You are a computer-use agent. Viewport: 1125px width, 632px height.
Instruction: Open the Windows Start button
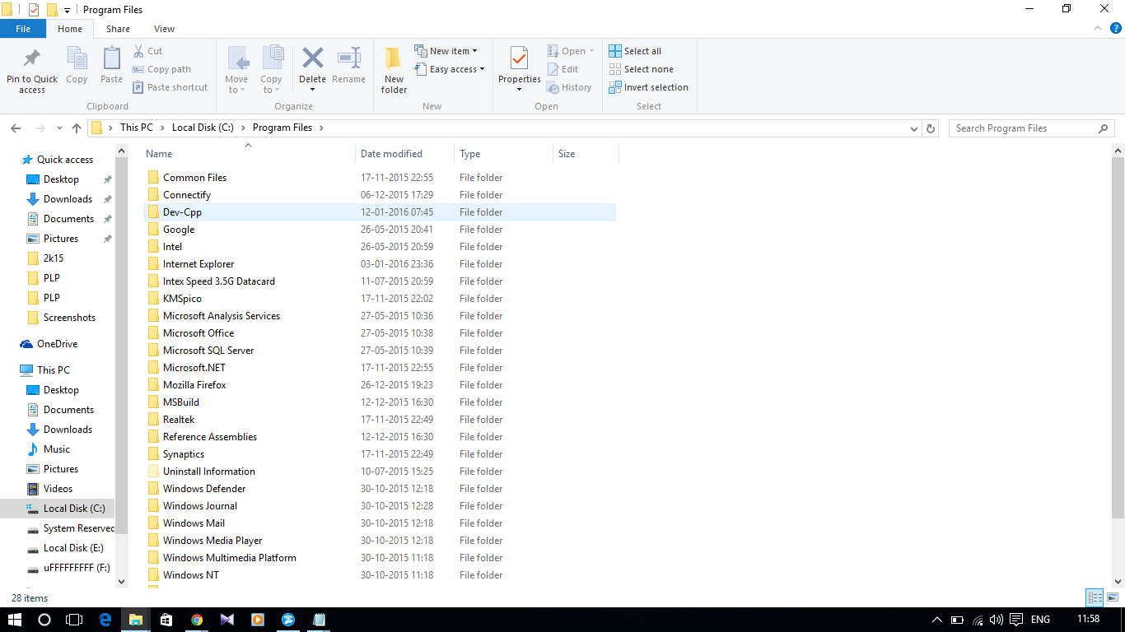[15, 620]
